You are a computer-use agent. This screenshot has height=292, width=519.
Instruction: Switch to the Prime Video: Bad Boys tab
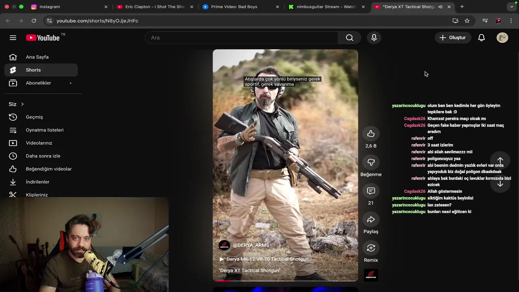240,7
